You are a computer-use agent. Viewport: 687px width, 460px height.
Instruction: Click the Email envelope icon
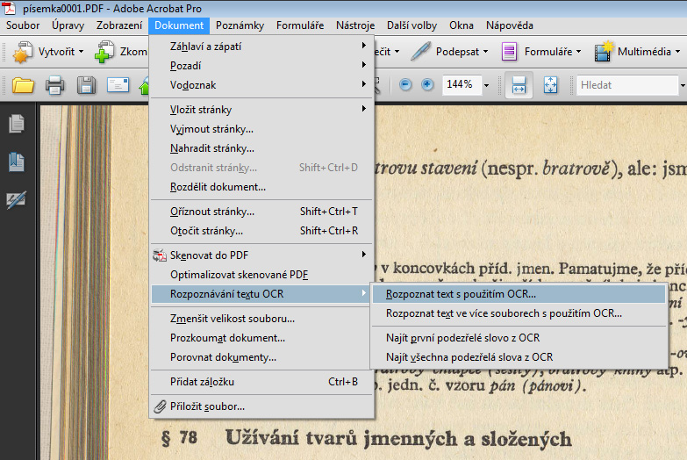(x=118, y=85)
